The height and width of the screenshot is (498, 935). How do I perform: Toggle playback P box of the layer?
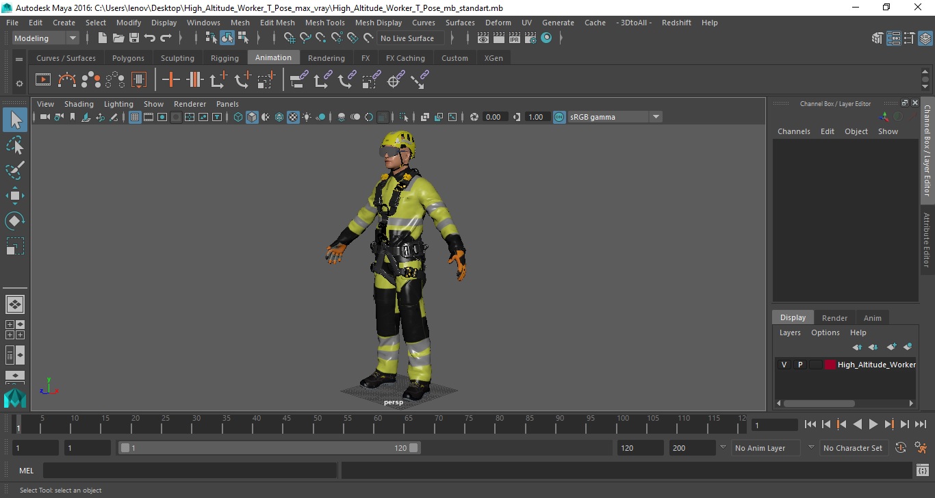(x=799, y=365)
